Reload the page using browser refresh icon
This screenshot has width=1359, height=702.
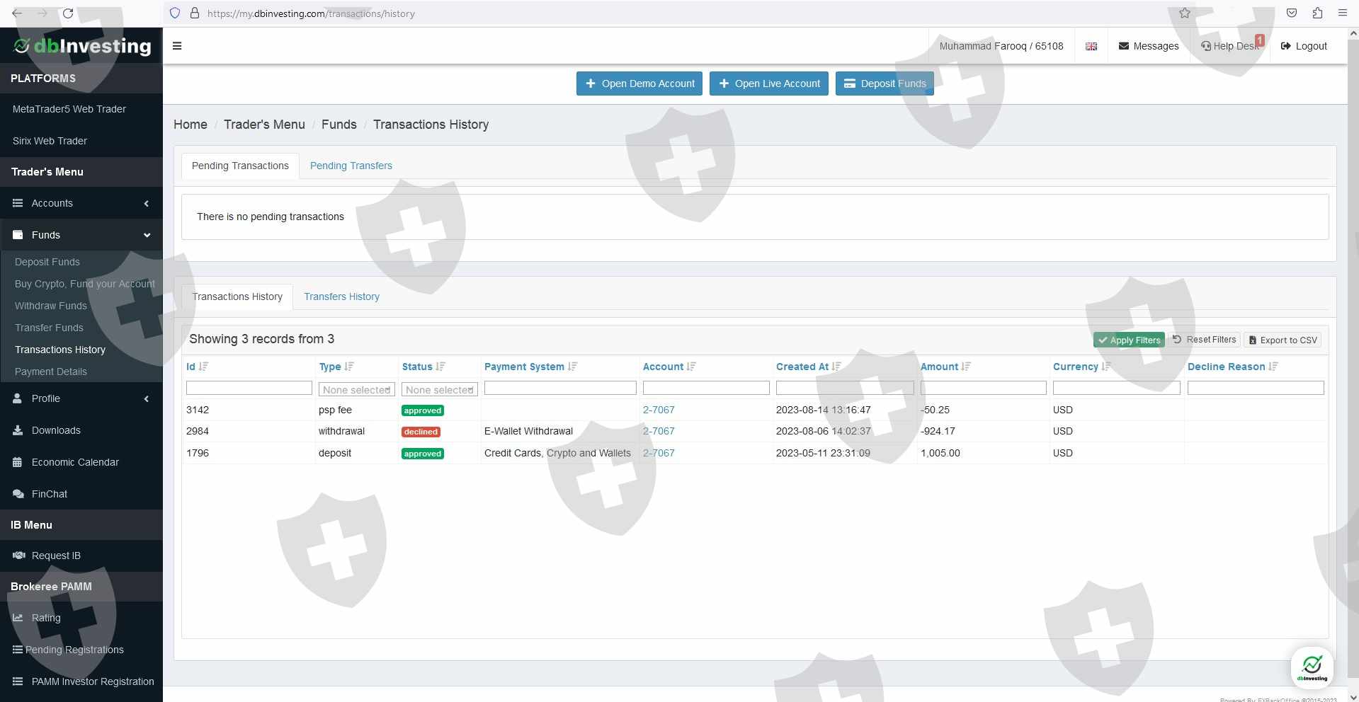tap(68, 13)
